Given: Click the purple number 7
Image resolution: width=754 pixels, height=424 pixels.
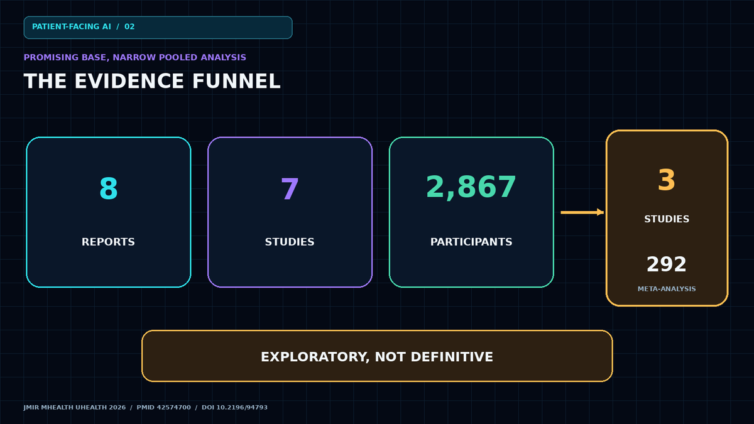Looking at the screenshot, I should 290,188.
